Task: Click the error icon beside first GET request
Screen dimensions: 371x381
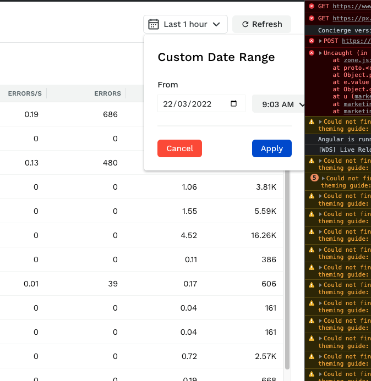Action: tap(312, 6)
